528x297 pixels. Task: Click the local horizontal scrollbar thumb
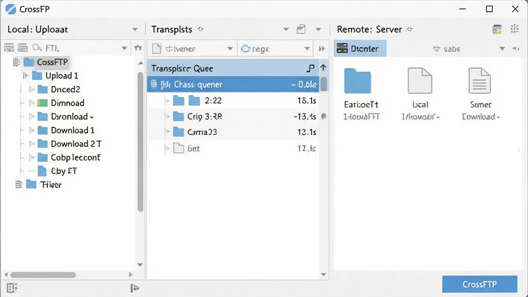[43, 275]
